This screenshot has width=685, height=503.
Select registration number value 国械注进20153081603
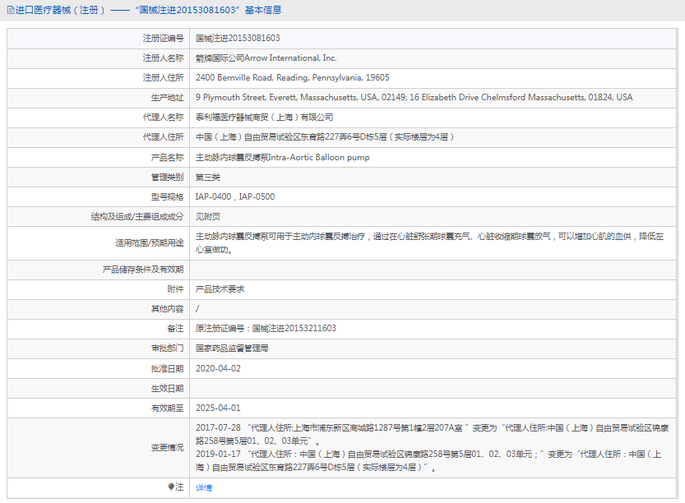238,38
